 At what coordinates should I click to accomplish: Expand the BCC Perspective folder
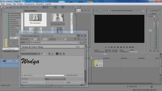pyautogui.click(x=4, y=42)
